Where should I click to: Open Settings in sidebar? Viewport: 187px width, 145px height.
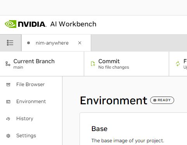[31, 136]
